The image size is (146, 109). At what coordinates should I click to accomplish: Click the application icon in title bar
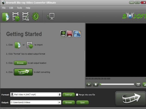pyautogui.click(x=4, y=2)
